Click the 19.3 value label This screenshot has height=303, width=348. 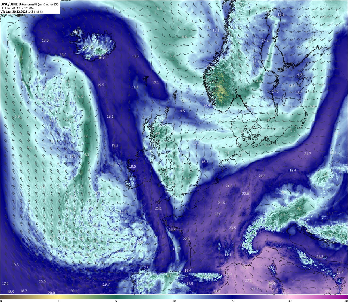15,265
